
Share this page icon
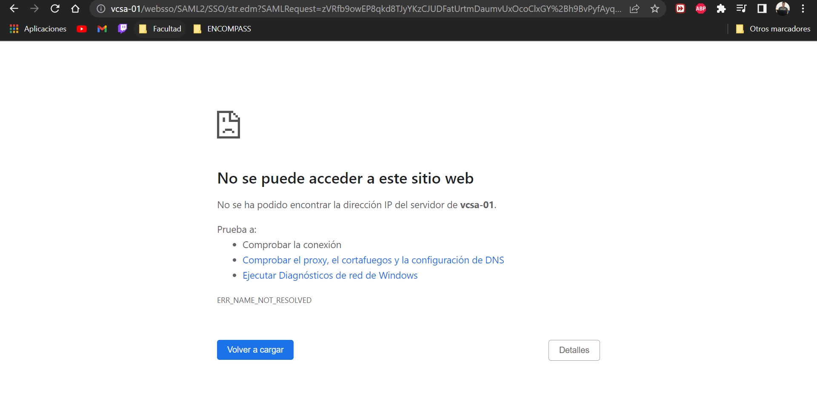(634, 8)
